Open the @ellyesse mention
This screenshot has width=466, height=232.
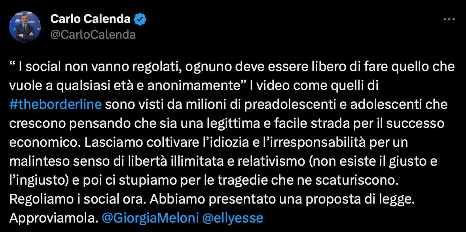[x=233, y=218]
